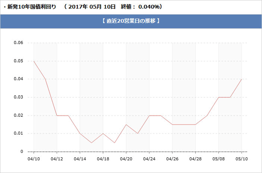Select the 04/14 x-axis date label

[x=80, y=159]
